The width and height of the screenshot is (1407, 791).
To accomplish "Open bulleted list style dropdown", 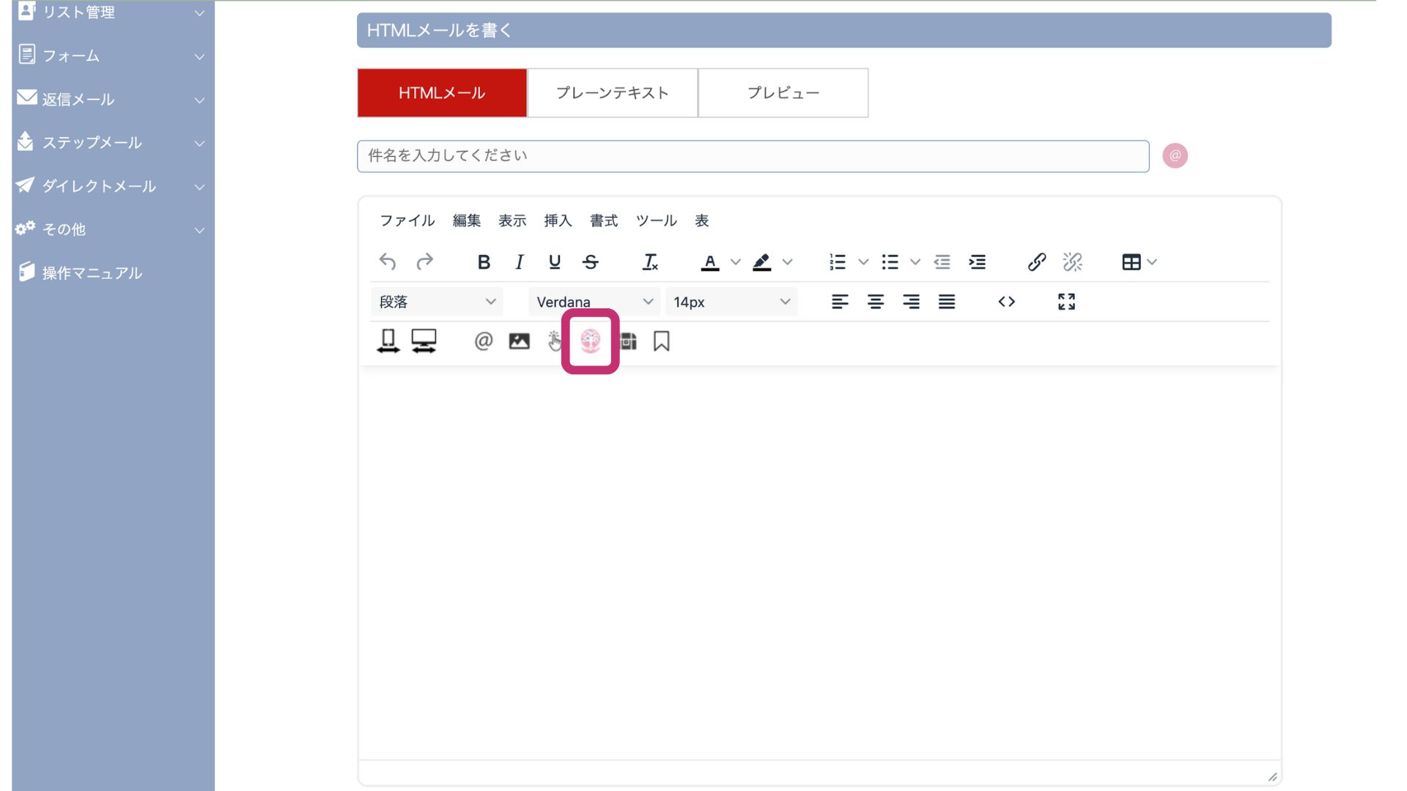I will 915,261.
